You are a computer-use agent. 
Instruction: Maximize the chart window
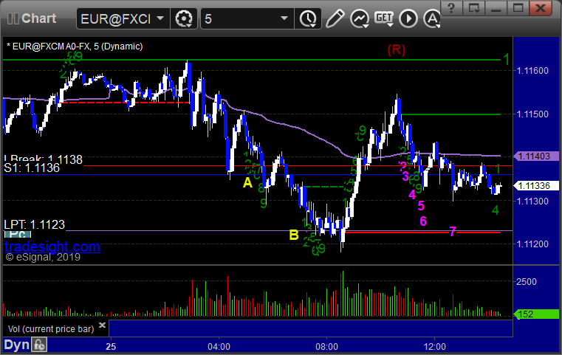(518, 8)
